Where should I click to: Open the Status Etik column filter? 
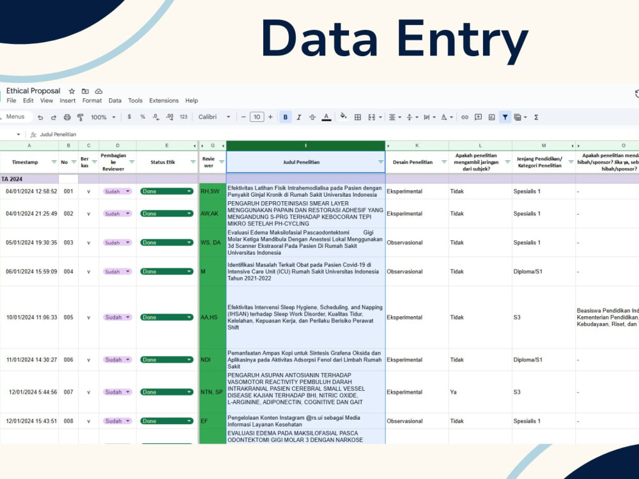pos(193,162)
